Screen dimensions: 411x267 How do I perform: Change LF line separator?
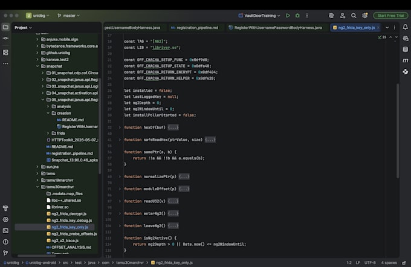(x=358, y=263)
